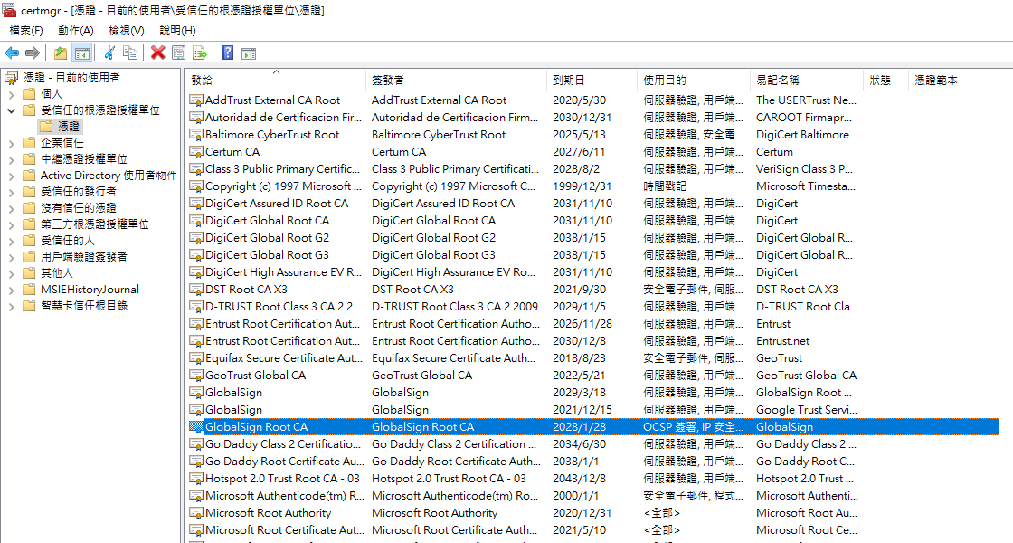1013x543 pixels.
Task: Sort by the 簽發者 column header
Action: click(x=389, y=80)
